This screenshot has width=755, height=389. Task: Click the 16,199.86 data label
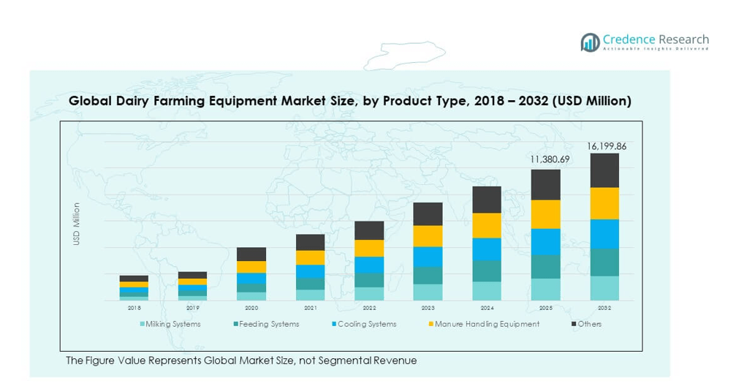[605, 146]
